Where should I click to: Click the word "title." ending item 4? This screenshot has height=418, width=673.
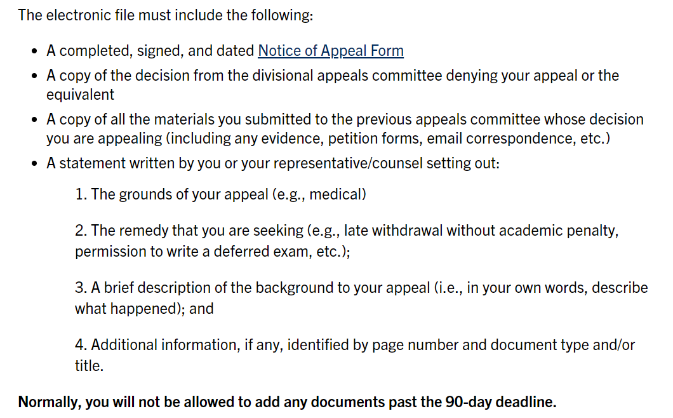[89, 365]
